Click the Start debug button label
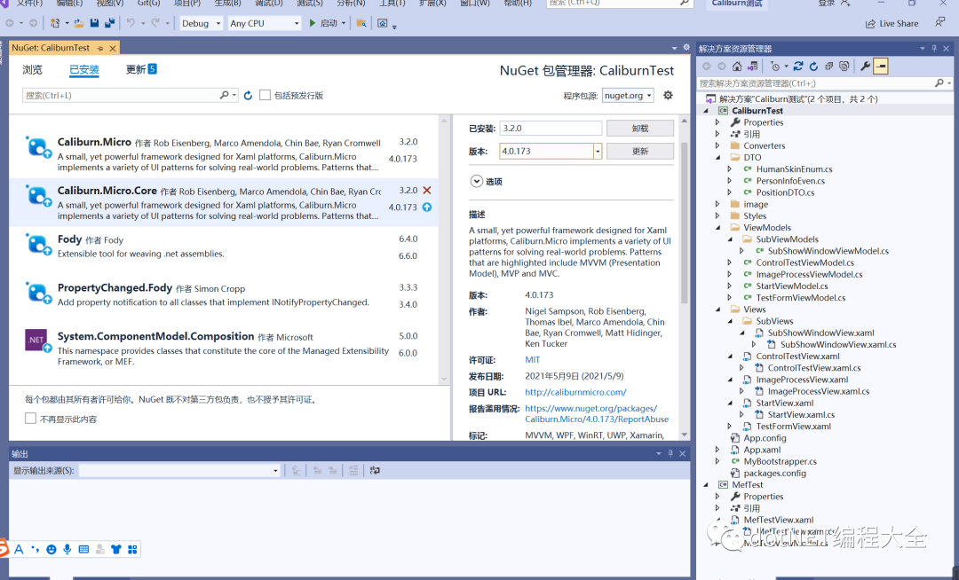Viewport: 959px width, 580px height. (x=329, y=23)
